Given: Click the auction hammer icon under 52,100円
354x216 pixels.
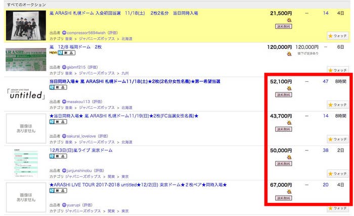Looking at the screenshot, I should tap(289, 88).
